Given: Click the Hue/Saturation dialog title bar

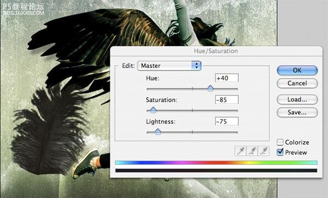Looking at the screenshot, I should coord(216,51).
